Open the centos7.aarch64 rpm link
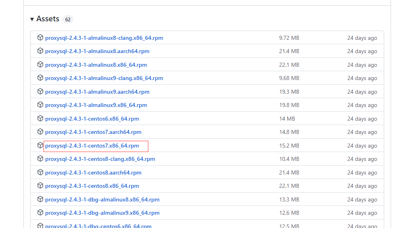Viewport: 408px width, 228px height. [93, 132]
